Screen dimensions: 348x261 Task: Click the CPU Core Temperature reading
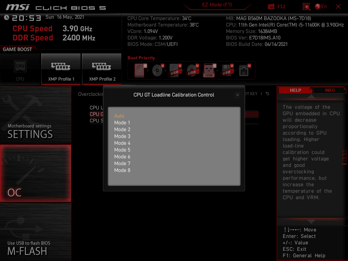(x=159, y=18)
